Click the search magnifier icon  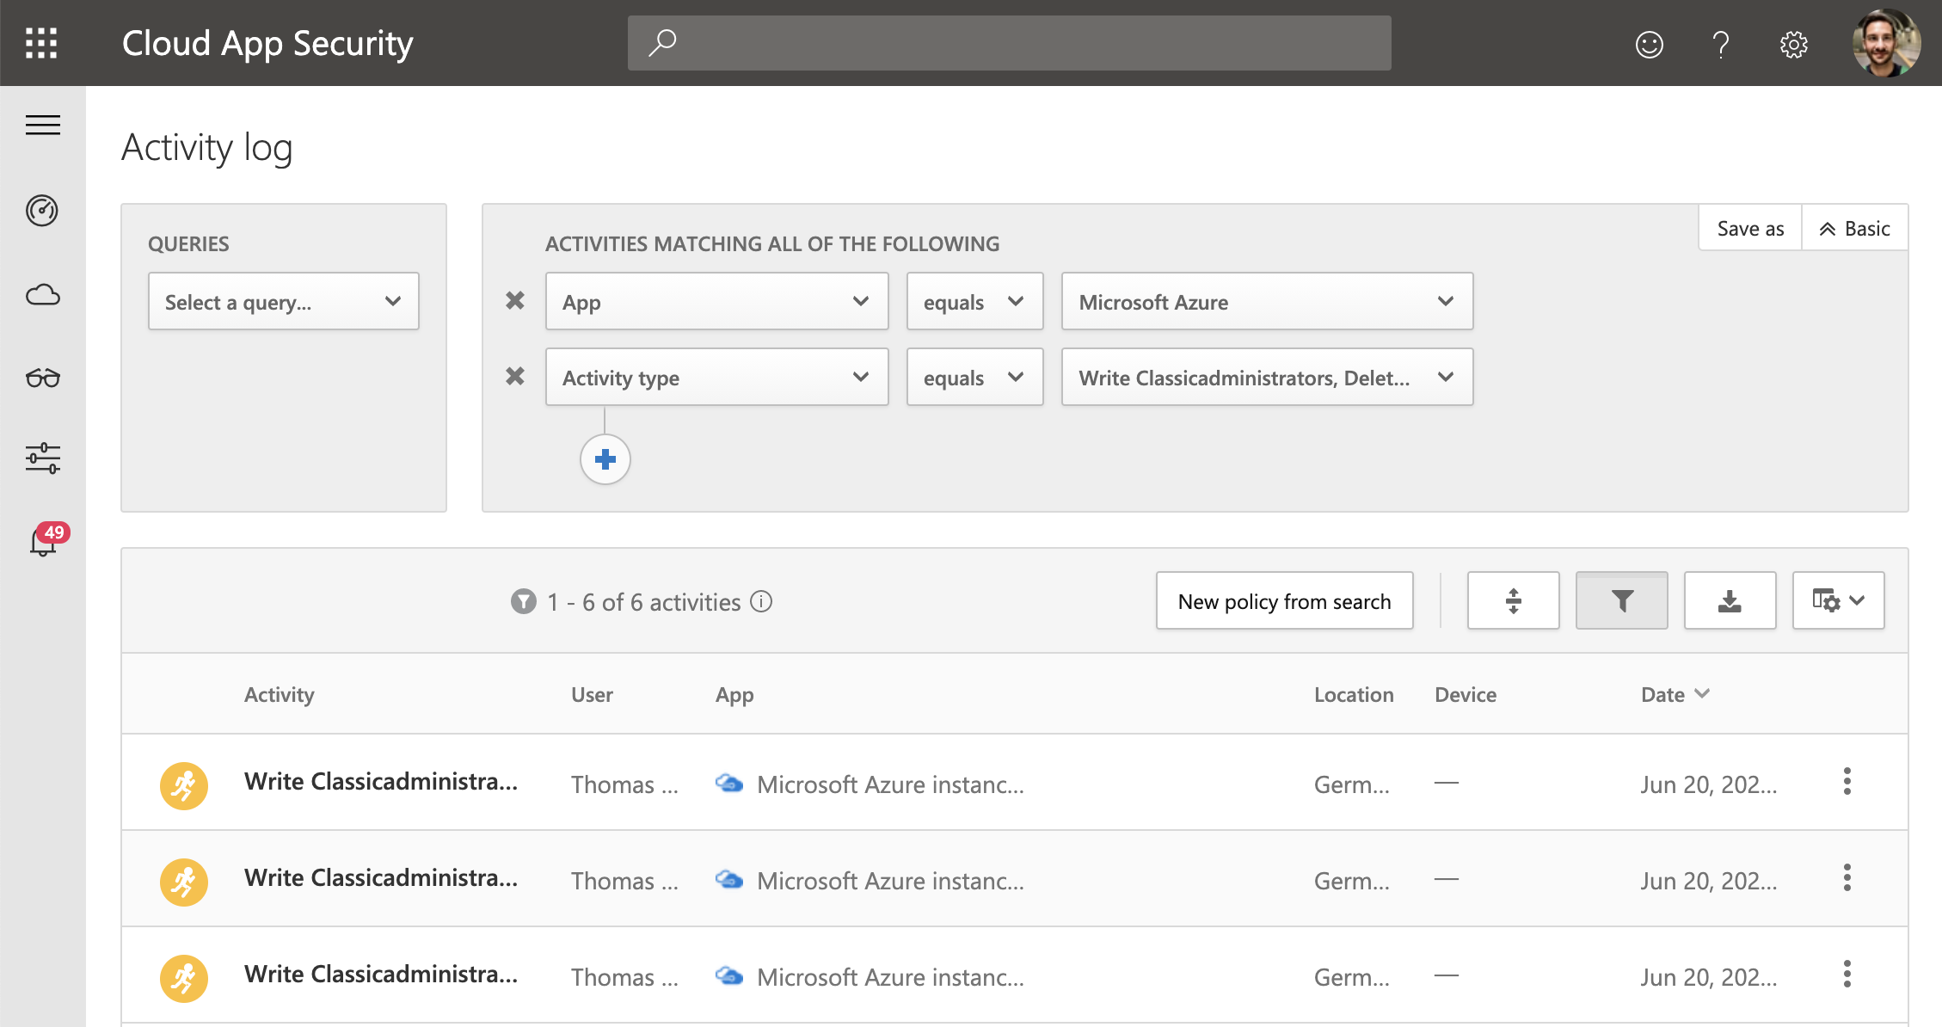[x=662, y=43]
